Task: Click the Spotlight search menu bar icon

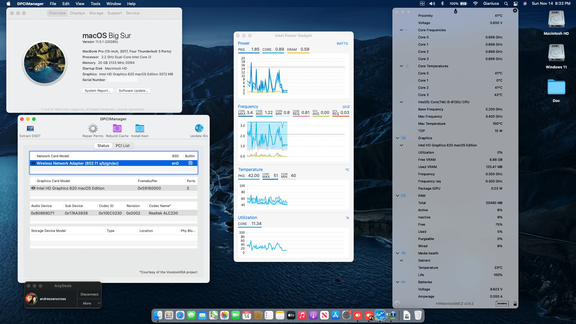Action: [x=506, y=4]
